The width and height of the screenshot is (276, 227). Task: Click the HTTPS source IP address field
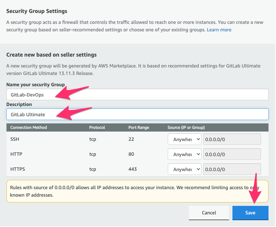[x=232, y=169]
